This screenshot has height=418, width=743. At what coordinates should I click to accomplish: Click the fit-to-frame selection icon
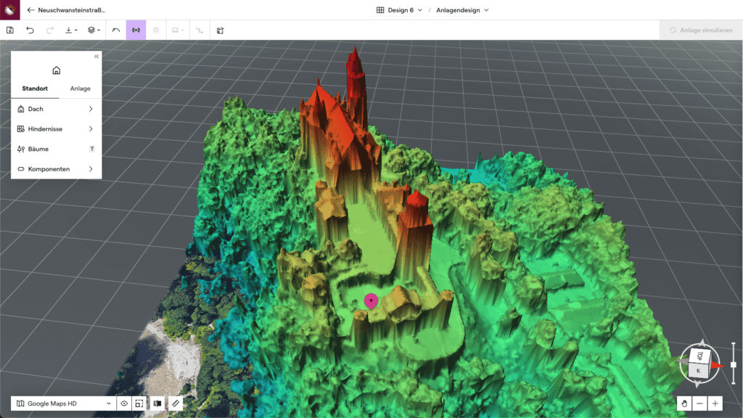[139, 403]
